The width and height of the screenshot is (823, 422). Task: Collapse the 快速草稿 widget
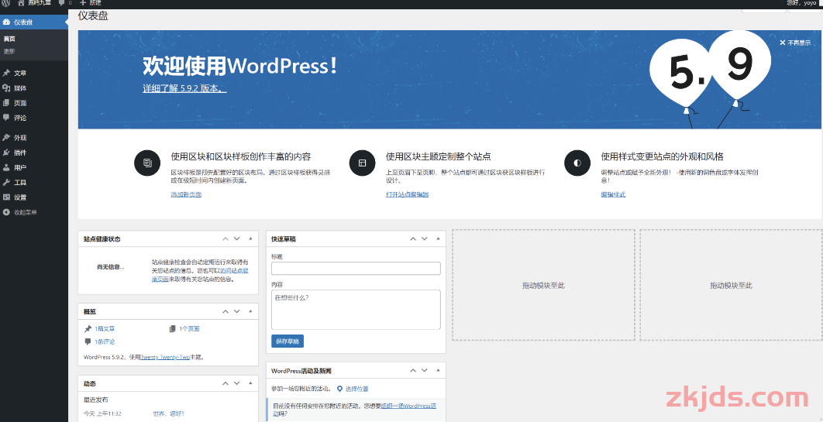[x=439, y=238]
